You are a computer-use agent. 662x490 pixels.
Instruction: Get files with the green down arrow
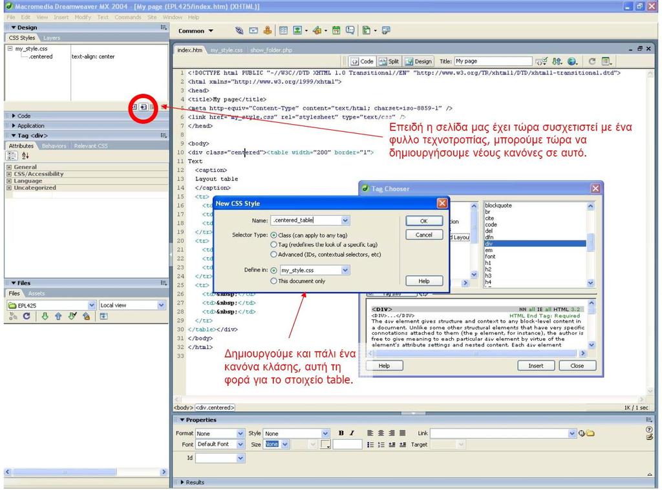coord(45,316)
